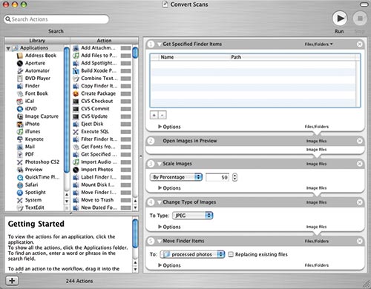Collapse the Get Specified Finder Items action
371x289 pixels.
point(159,44)
